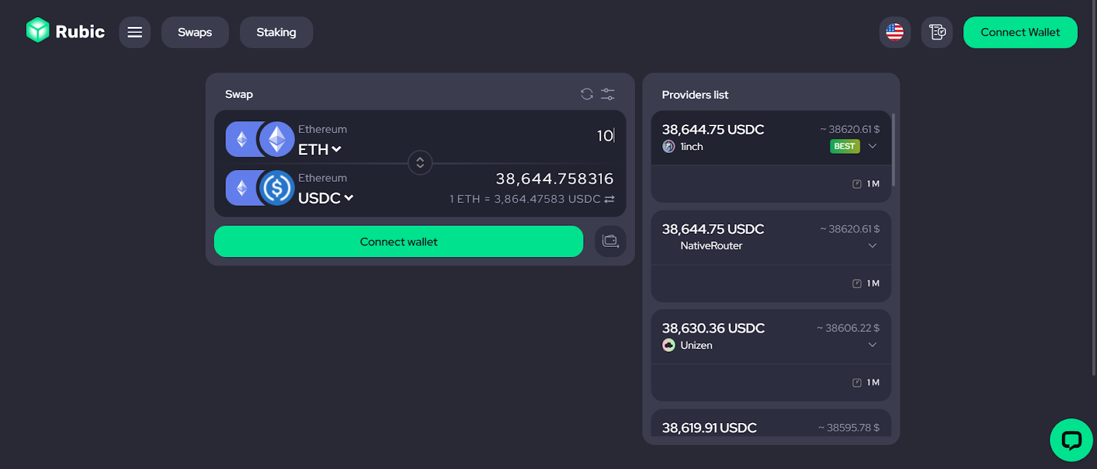Click the receiver address wallet icon
This screenshot has width=1097, height=469.
point(610,241)
